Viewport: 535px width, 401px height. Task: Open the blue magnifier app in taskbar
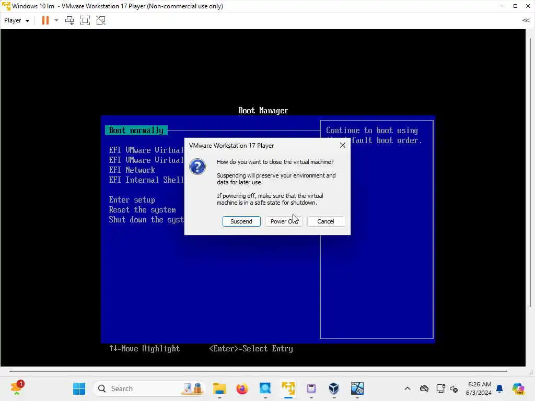[x=265, y=388]
